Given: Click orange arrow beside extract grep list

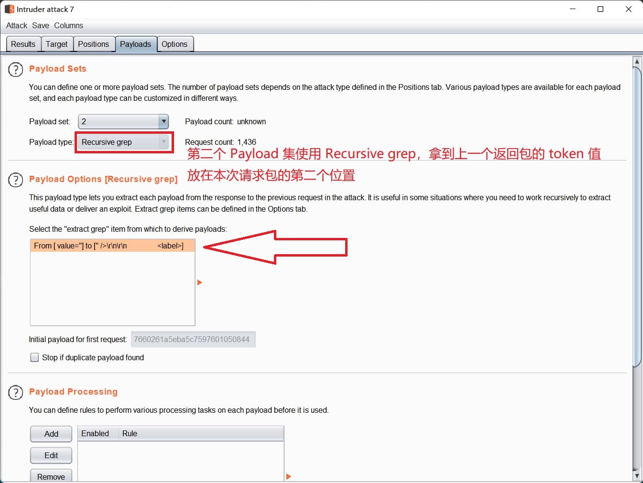Looking at the screenshot, I should pos(200,282).
